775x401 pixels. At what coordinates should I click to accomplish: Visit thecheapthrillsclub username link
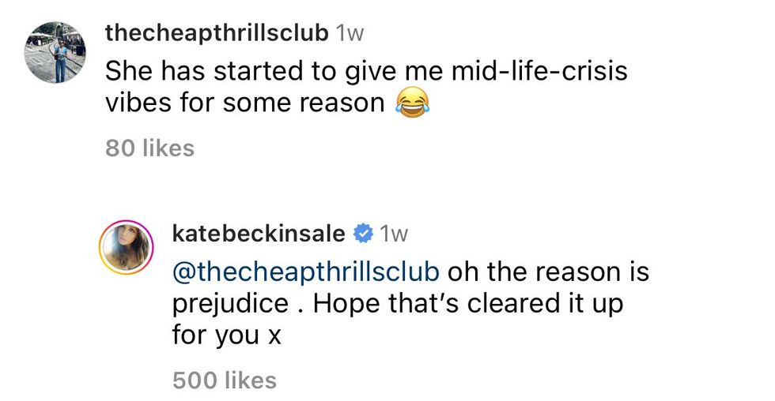coord(217,33)
